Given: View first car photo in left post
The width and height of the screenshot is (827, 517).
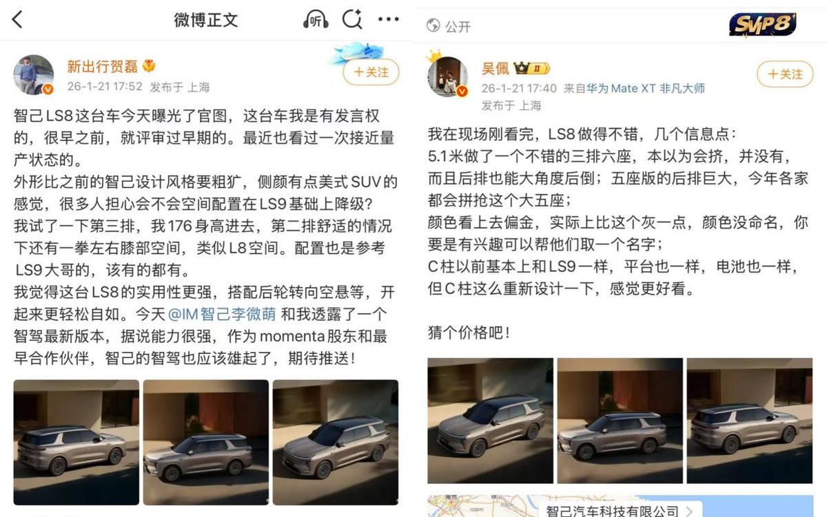Looking at the screenshot, I should [76, 442].
